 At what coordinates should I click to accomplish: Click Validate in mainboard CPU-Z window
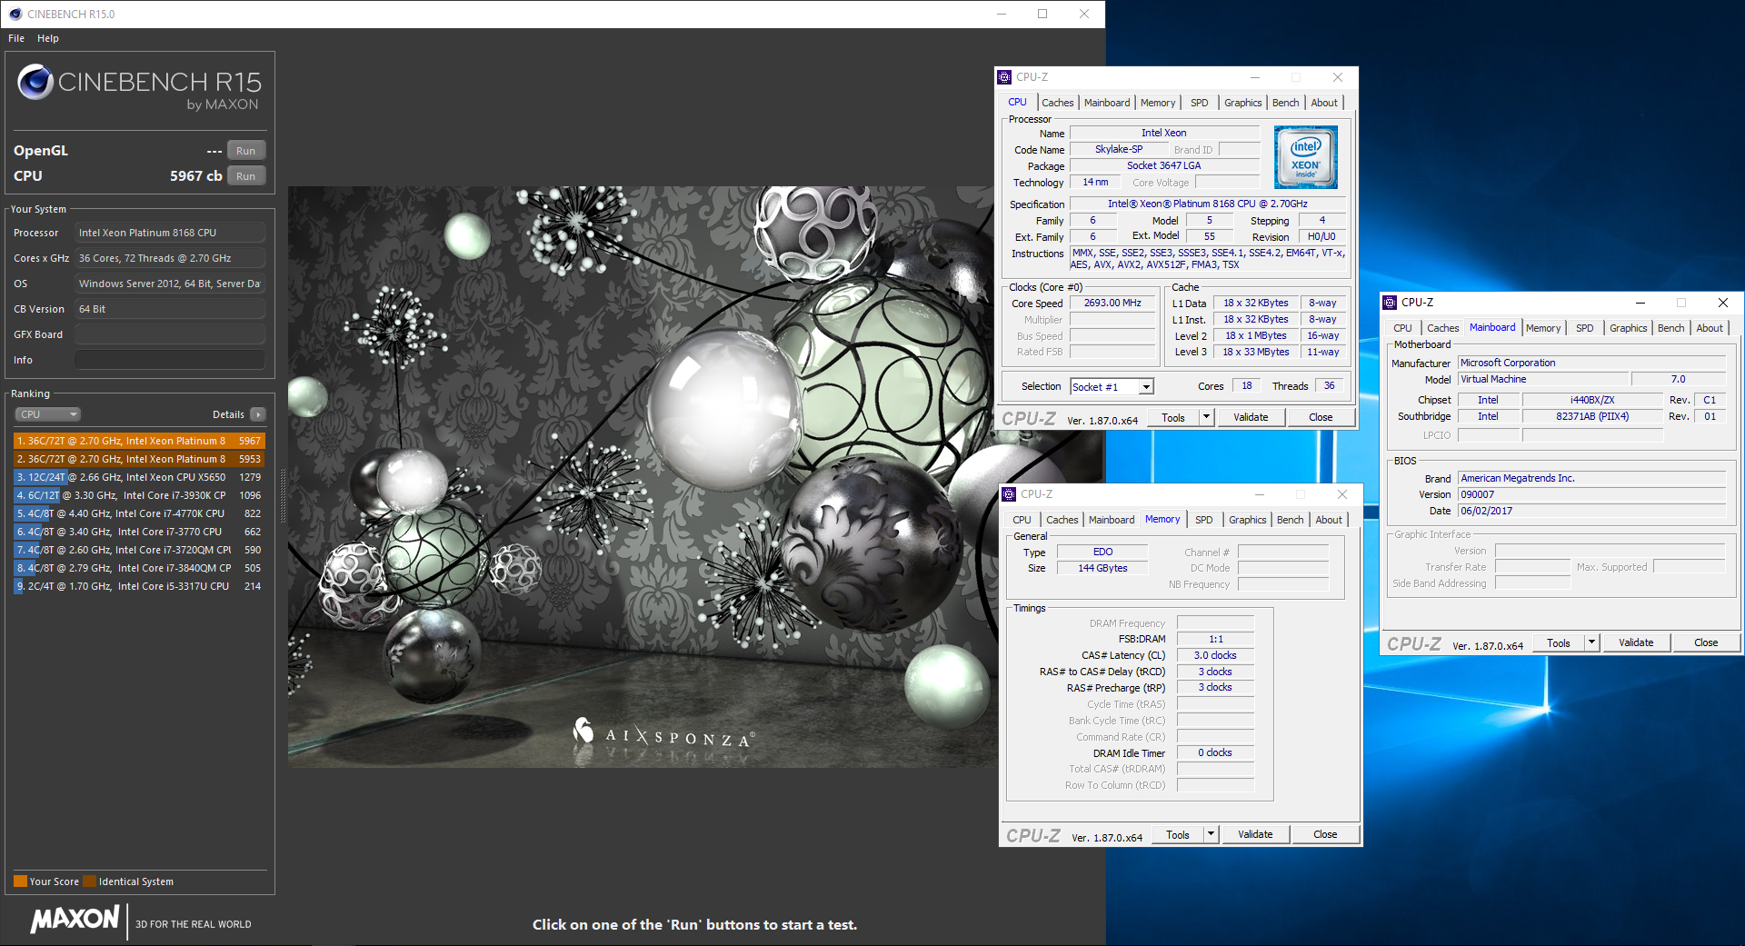tap(1636, 643)
